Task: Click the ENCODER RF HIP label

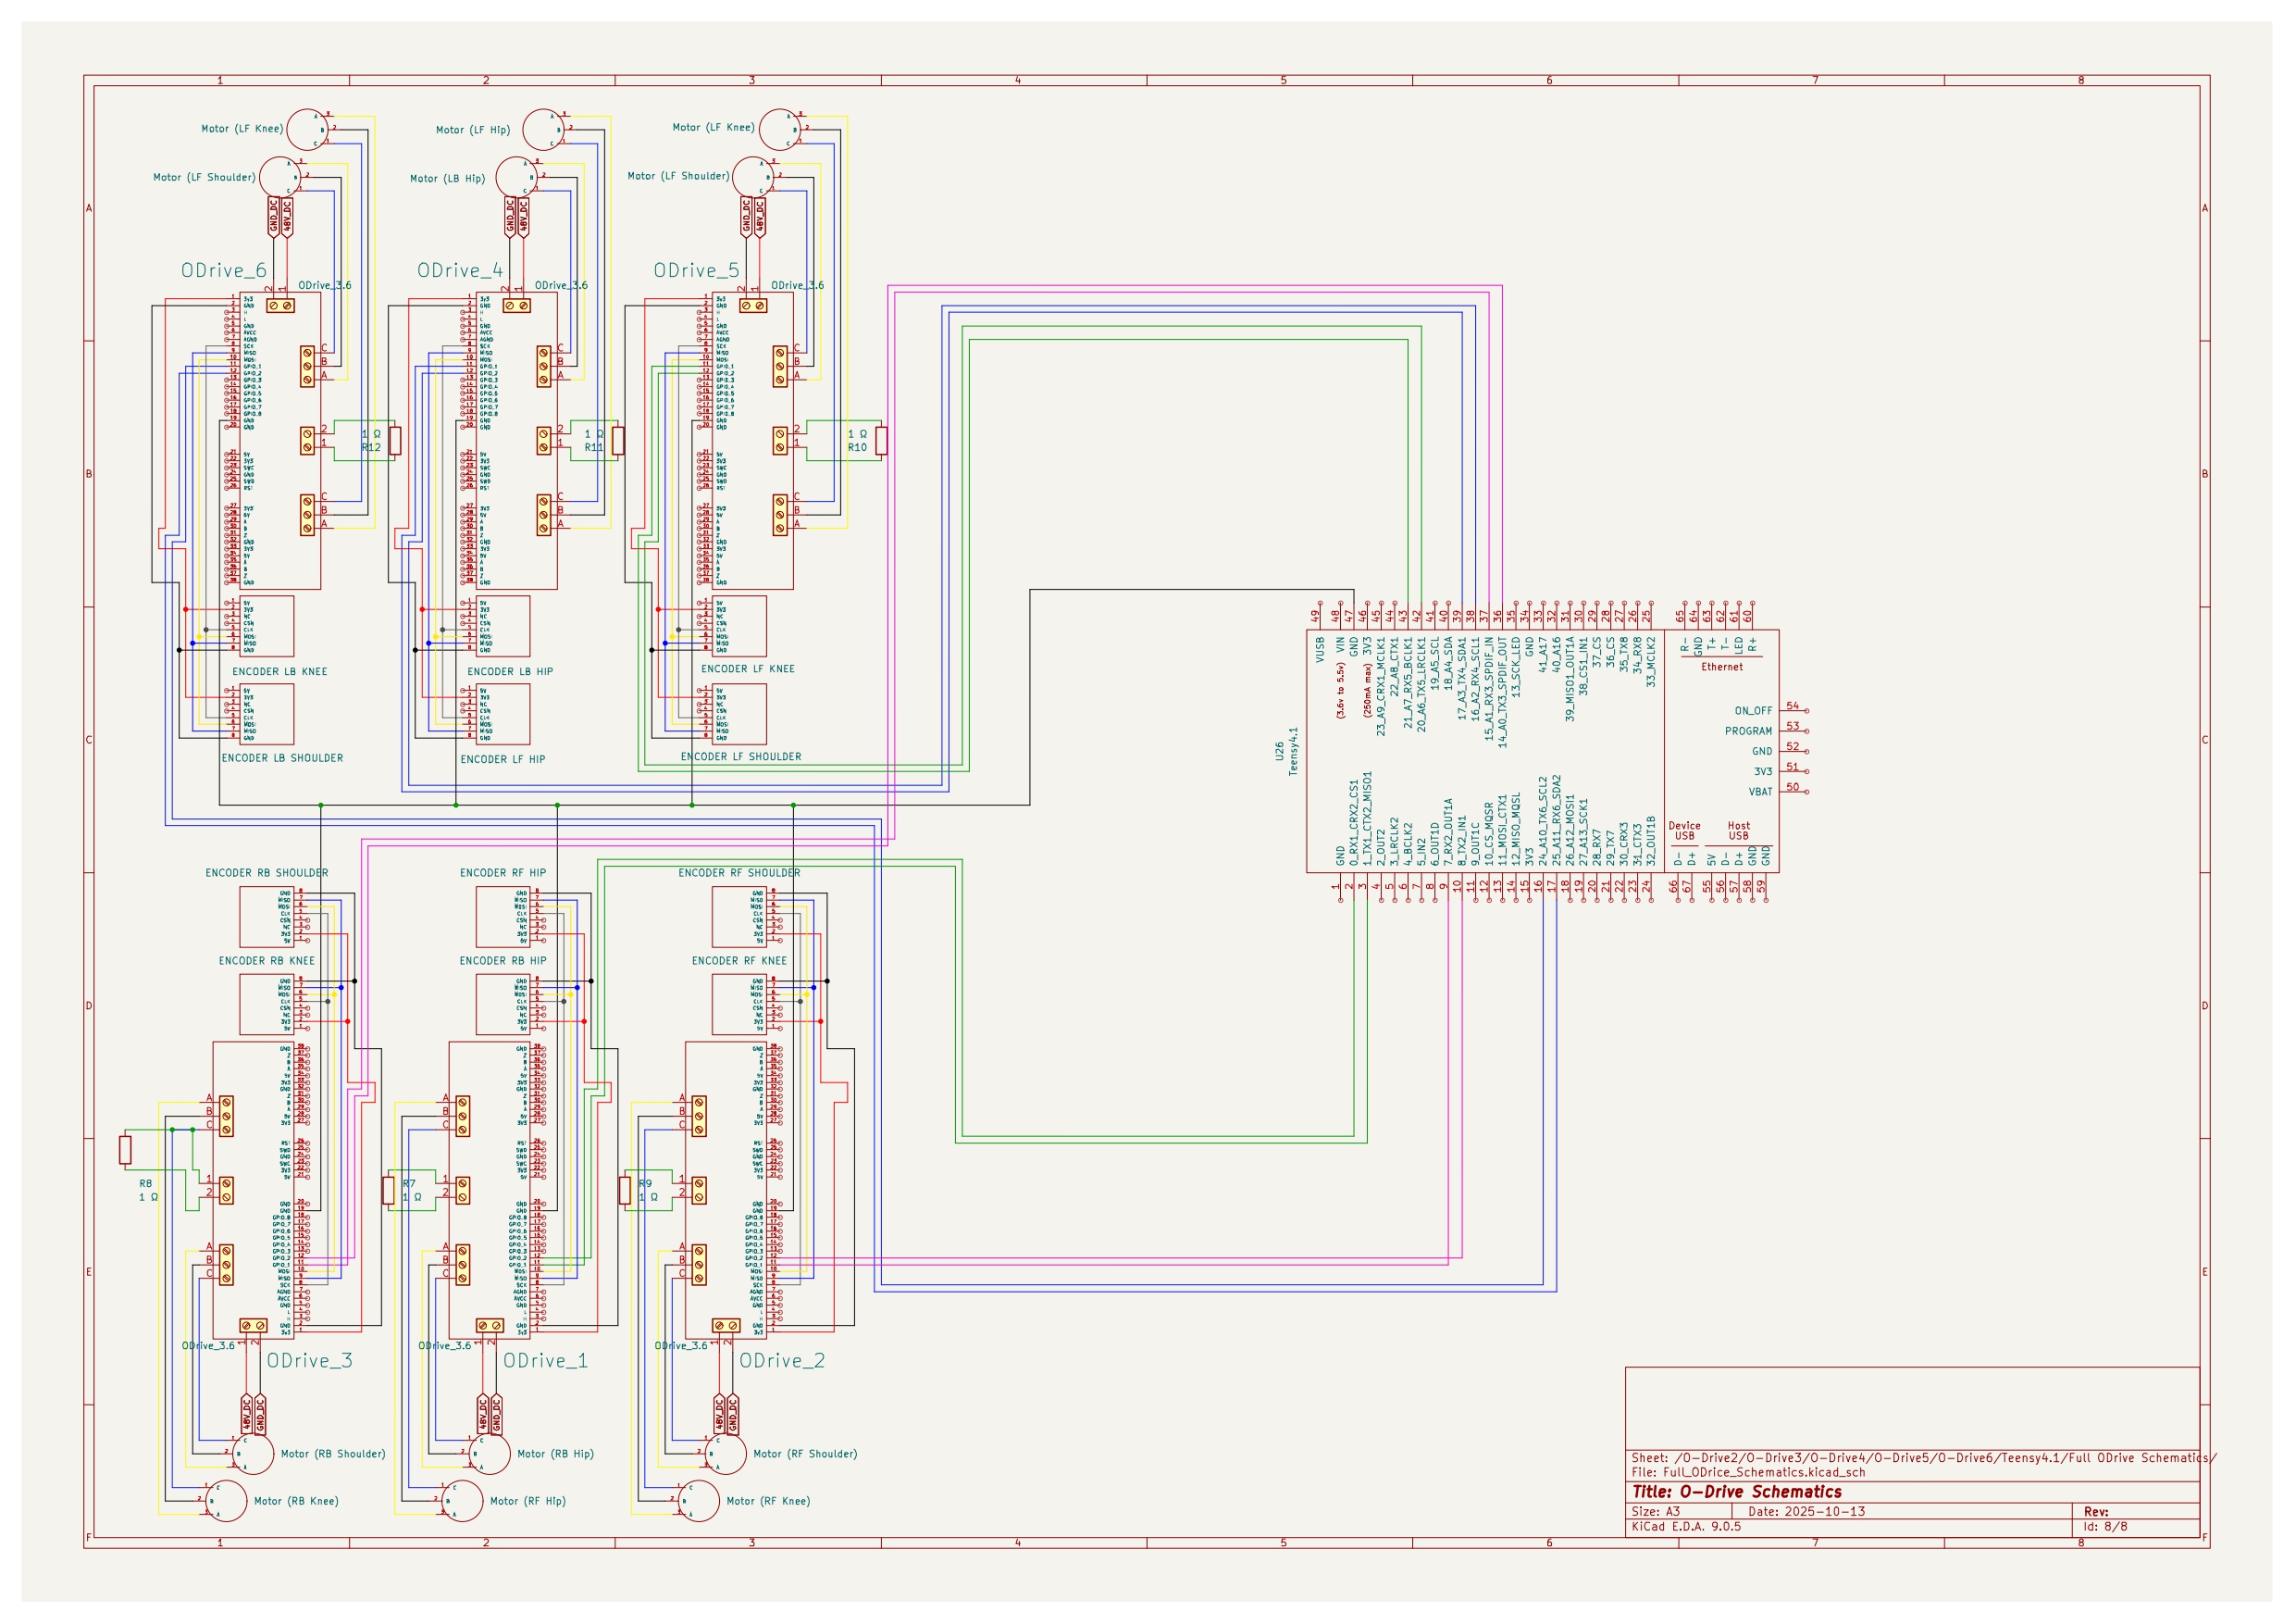Action: point(503,873)
